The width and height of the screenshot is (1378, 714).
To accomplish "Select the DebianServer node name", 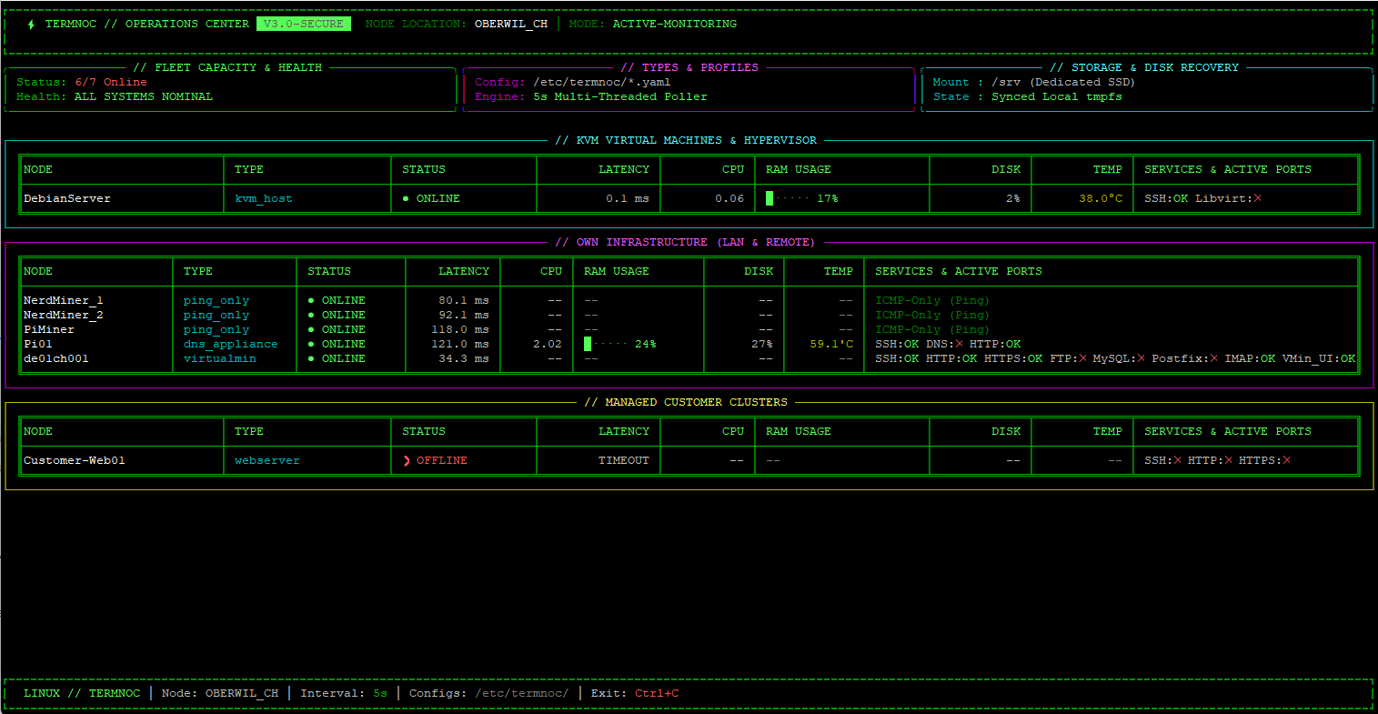I will (67, 198).
